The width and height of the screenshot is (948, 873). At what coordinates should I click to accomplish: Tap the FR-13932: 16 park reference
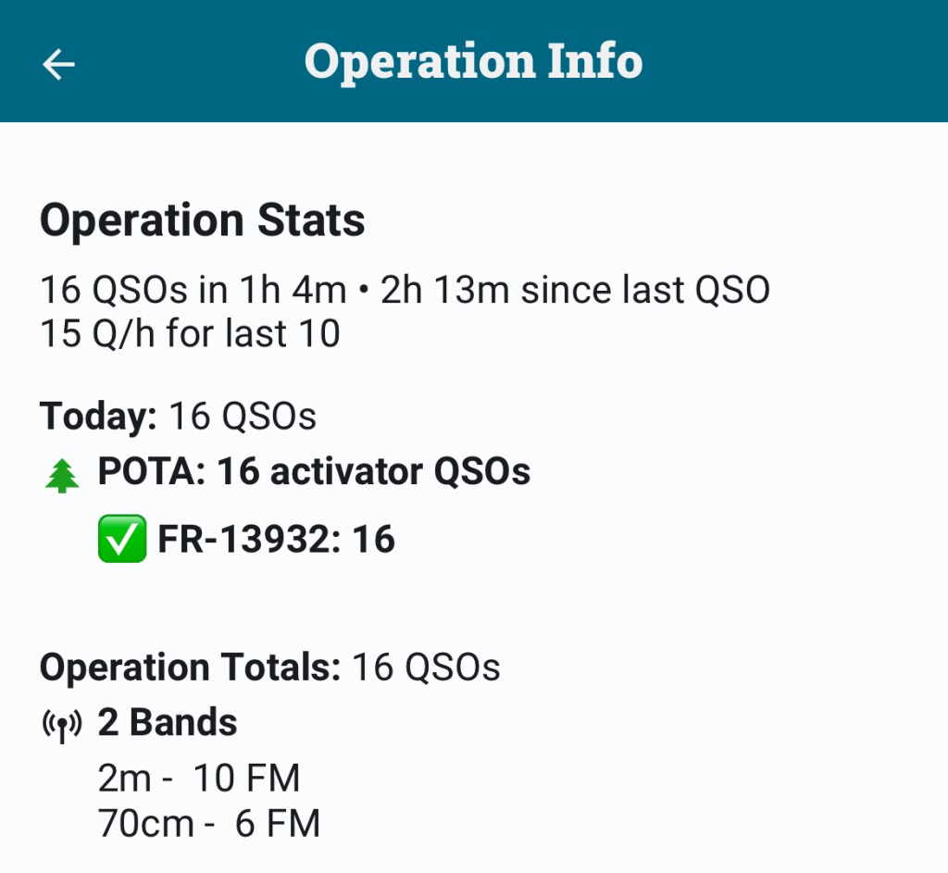tap(276, 539)
